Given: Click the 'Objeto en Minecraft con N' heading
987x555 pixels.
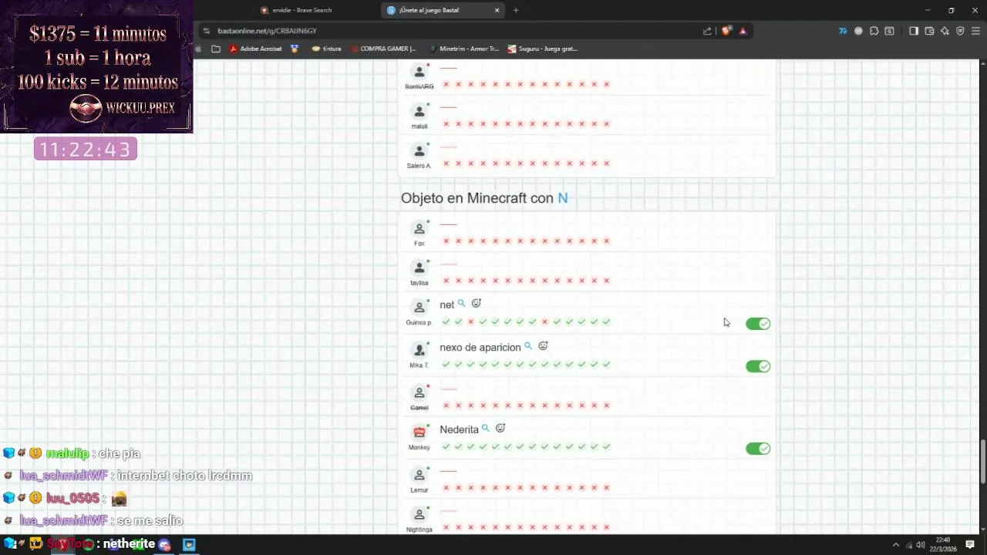Looking at the screenshot, I should pos(484,198).
